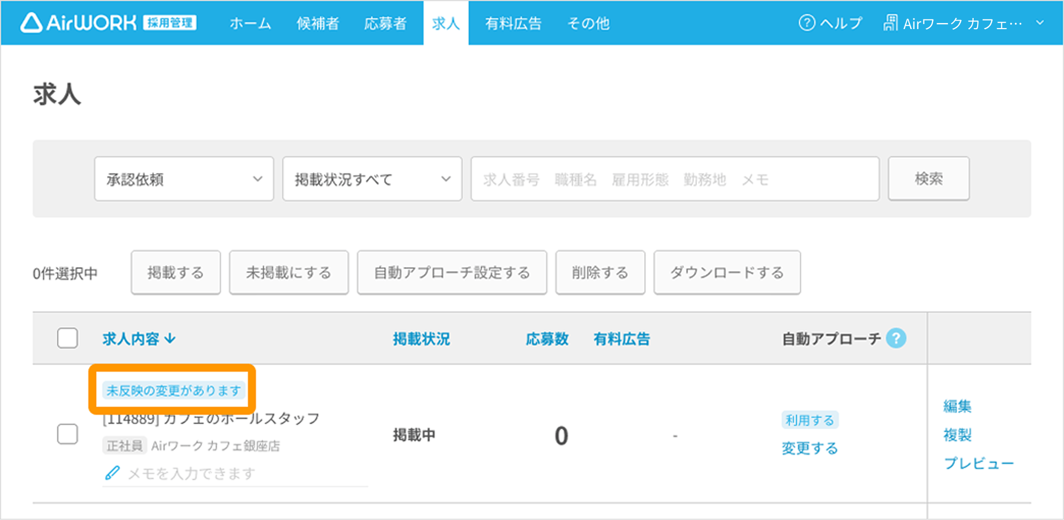Sort by 求人内容 column header
The width and height of the screenshot is (1064, 520).
(x=131, y=339)
